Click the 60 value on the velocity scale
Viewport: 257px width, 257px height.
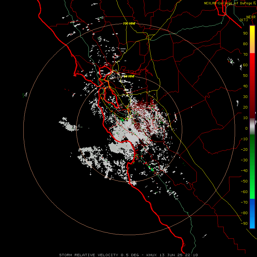tap(245, 65)
